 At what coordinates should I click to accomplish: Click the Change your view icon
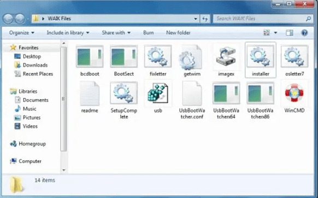point(267,33)
